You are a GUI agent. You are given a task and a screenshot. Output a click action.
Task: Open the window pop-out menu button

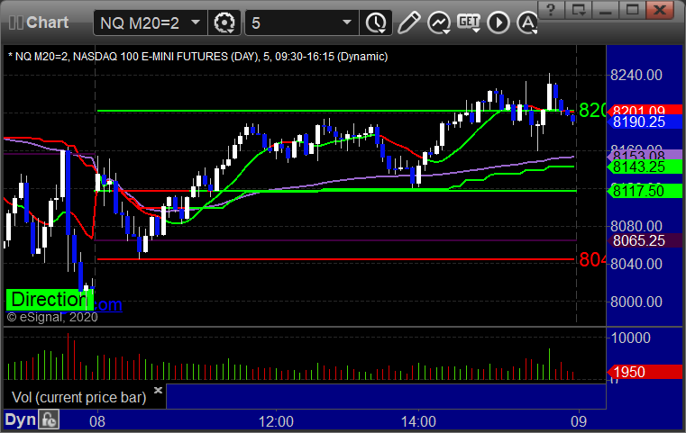578,10
